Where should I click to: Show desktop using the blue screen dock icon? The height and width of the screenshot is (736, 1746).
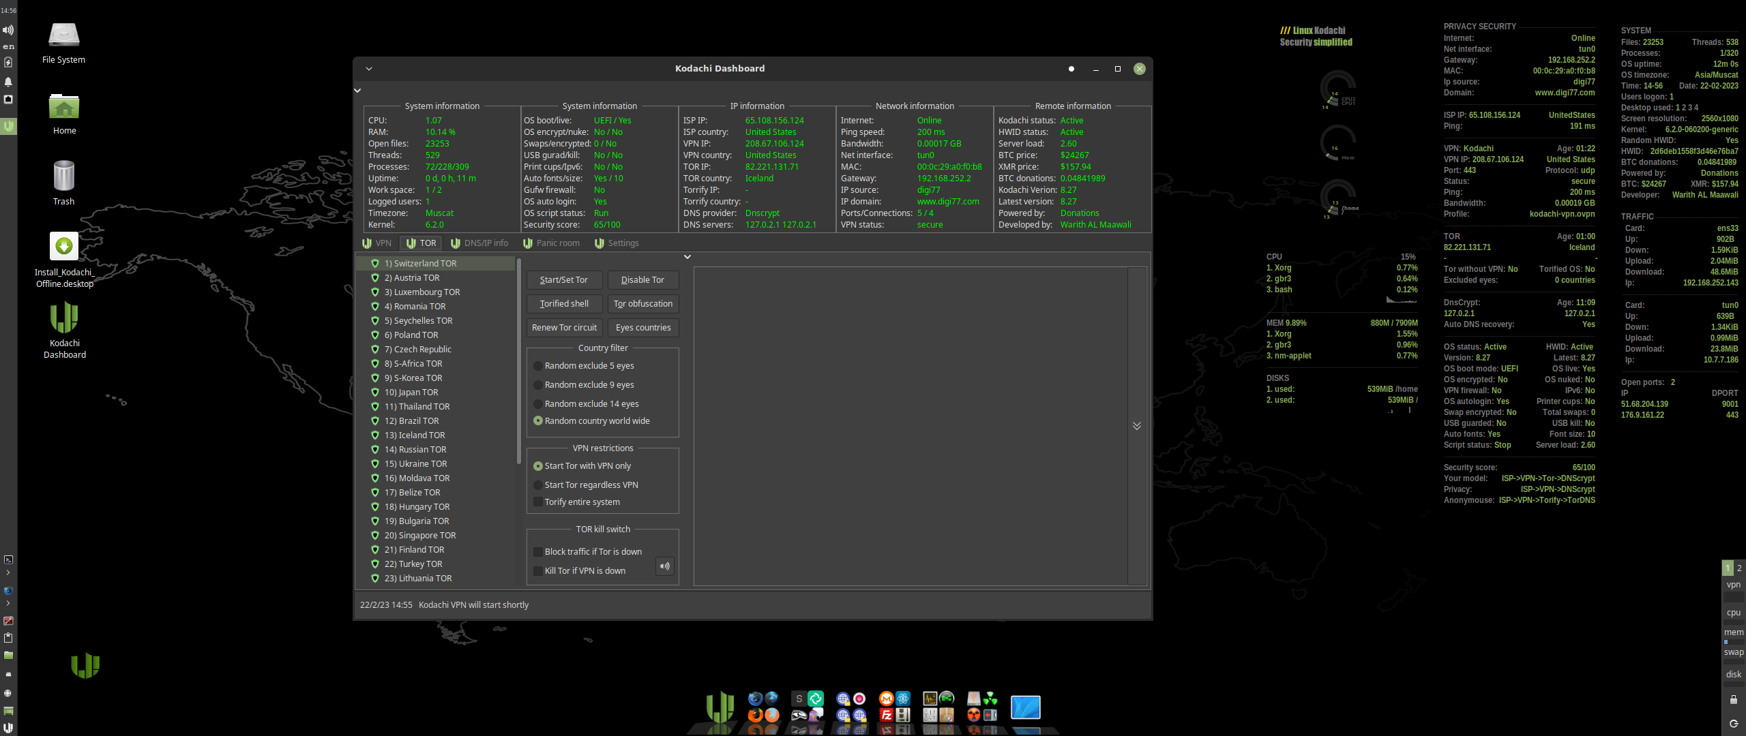tap(1025, 707)
